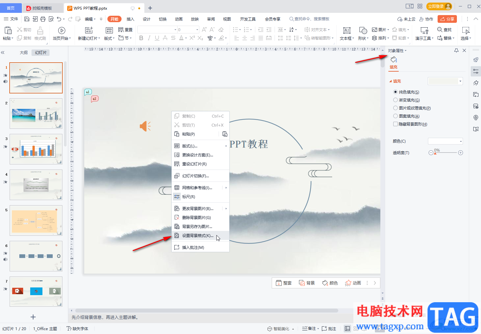Click the command search field 查找命令
The image size is (481, 334).
click(309, 19)
